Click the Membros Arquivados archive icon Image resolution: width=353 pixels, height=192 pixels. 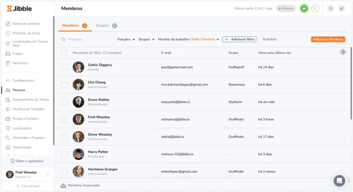[x=63, y=185]
